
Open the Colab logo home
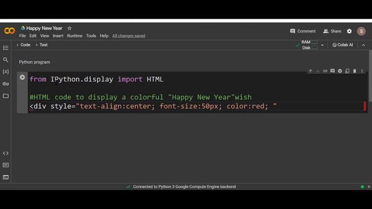(9, 31)
